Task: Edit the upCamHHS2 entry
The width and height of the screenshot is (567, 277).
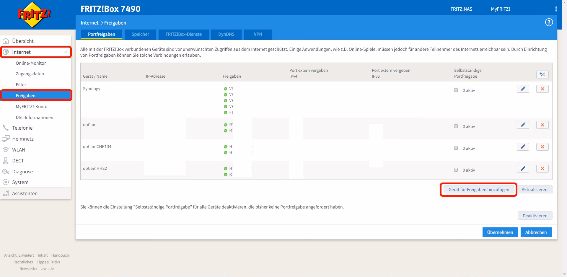Action: (523, 169)
